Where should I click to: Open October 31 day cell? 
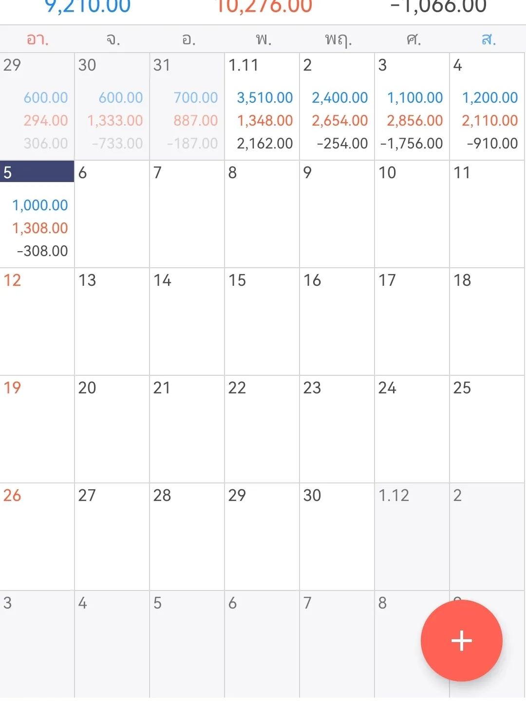click(187, 106)
